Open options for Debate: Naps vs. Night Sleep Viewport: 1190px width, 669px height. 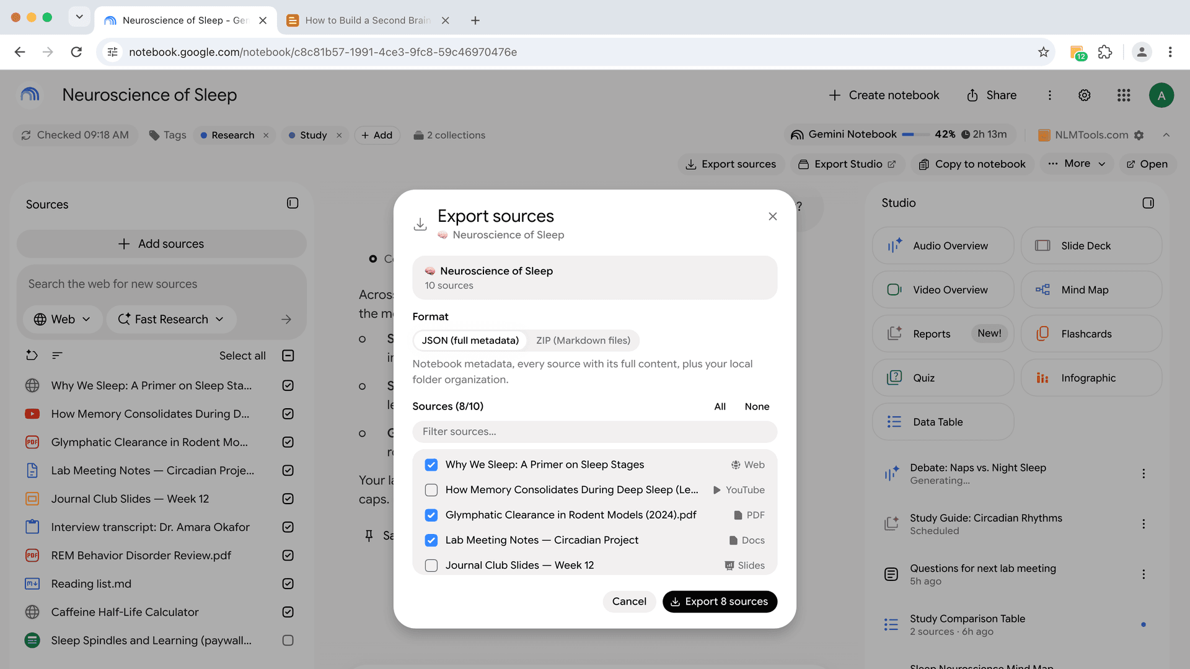click(x=1144, y=474)
